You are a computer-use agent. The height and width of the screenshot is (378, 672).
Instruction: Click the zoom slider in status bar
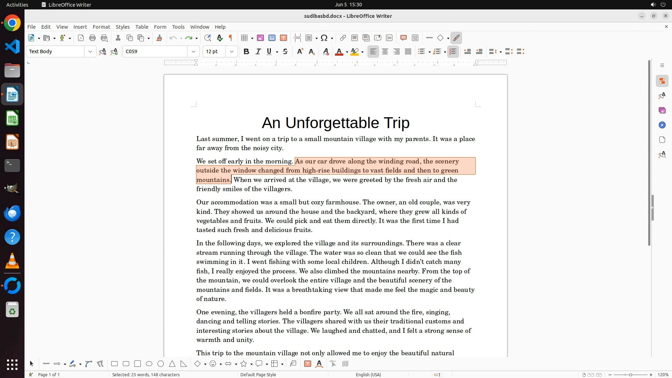(x=630, y=375)
